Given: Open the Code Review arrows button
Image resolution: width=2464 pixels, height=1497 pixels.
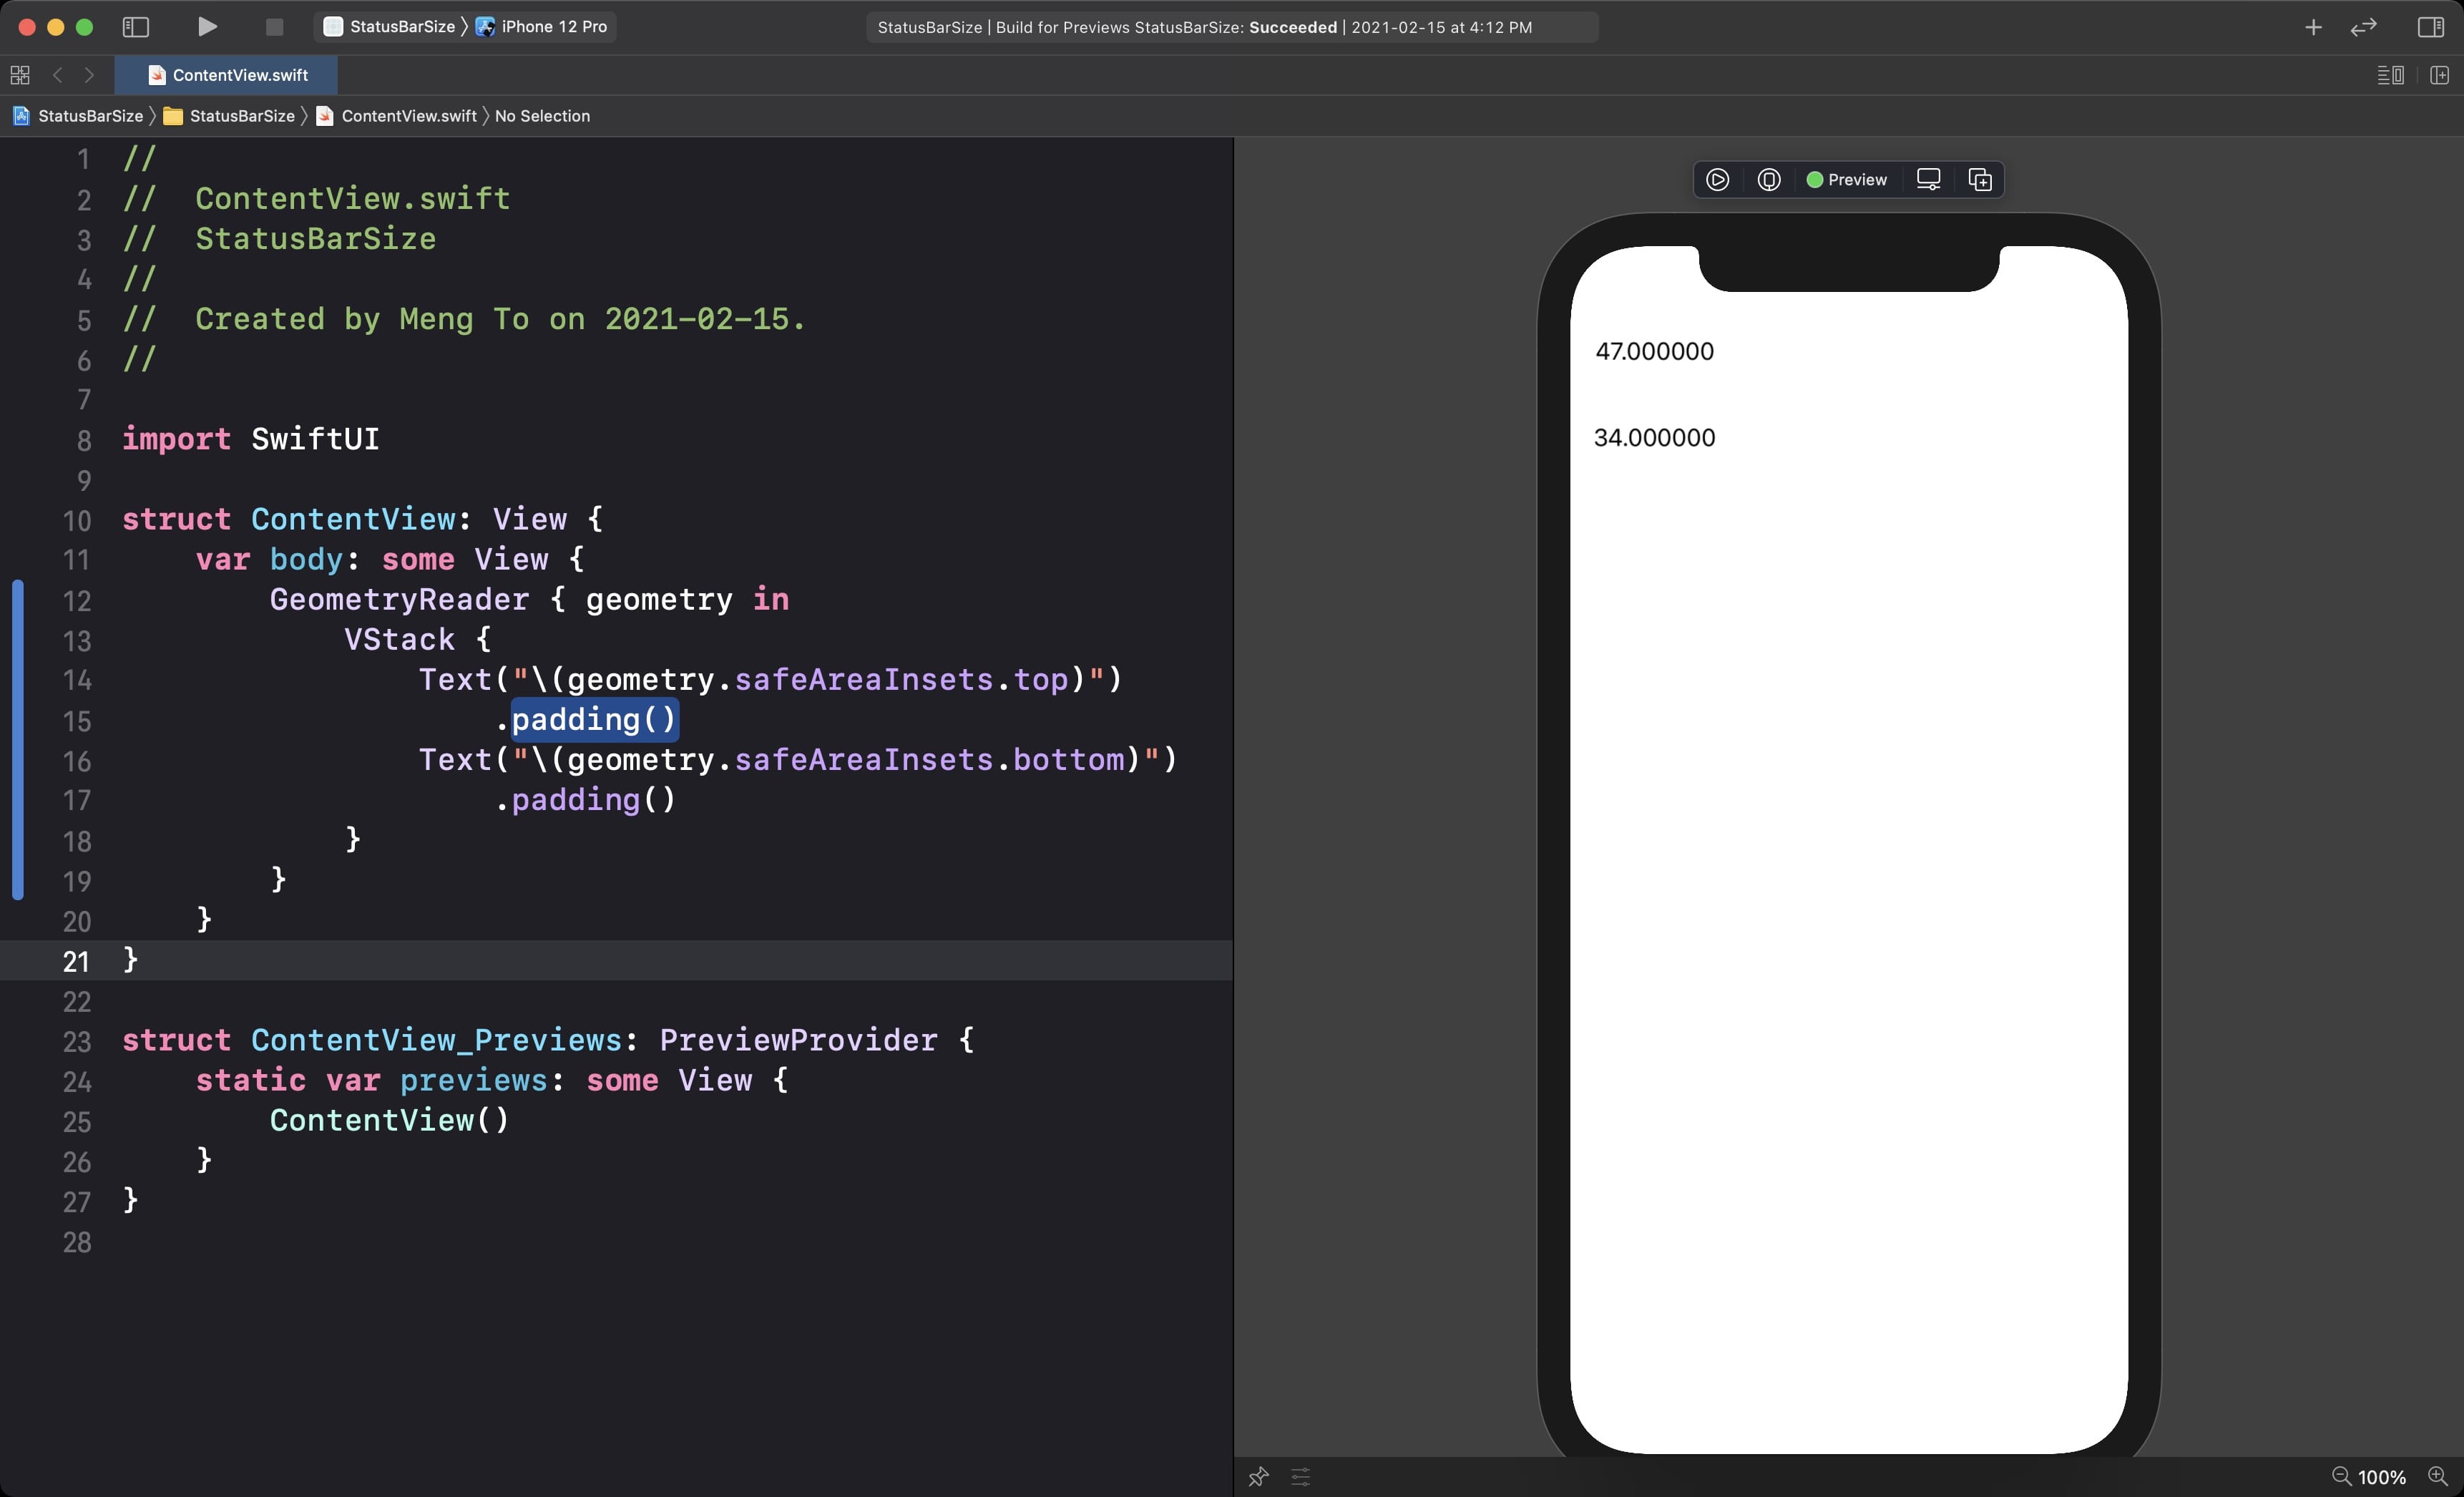Looking at the screenshot, I should click(2363, 27).
